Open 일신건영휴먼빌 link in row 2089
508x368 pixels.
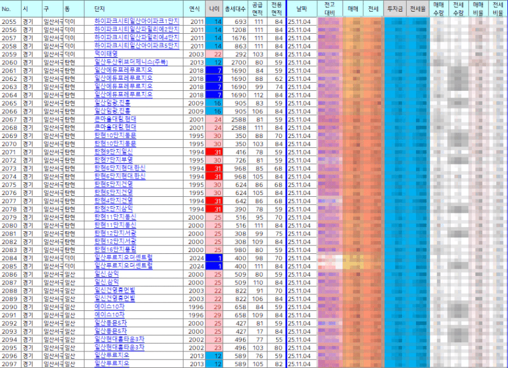(x=115, y=298)
